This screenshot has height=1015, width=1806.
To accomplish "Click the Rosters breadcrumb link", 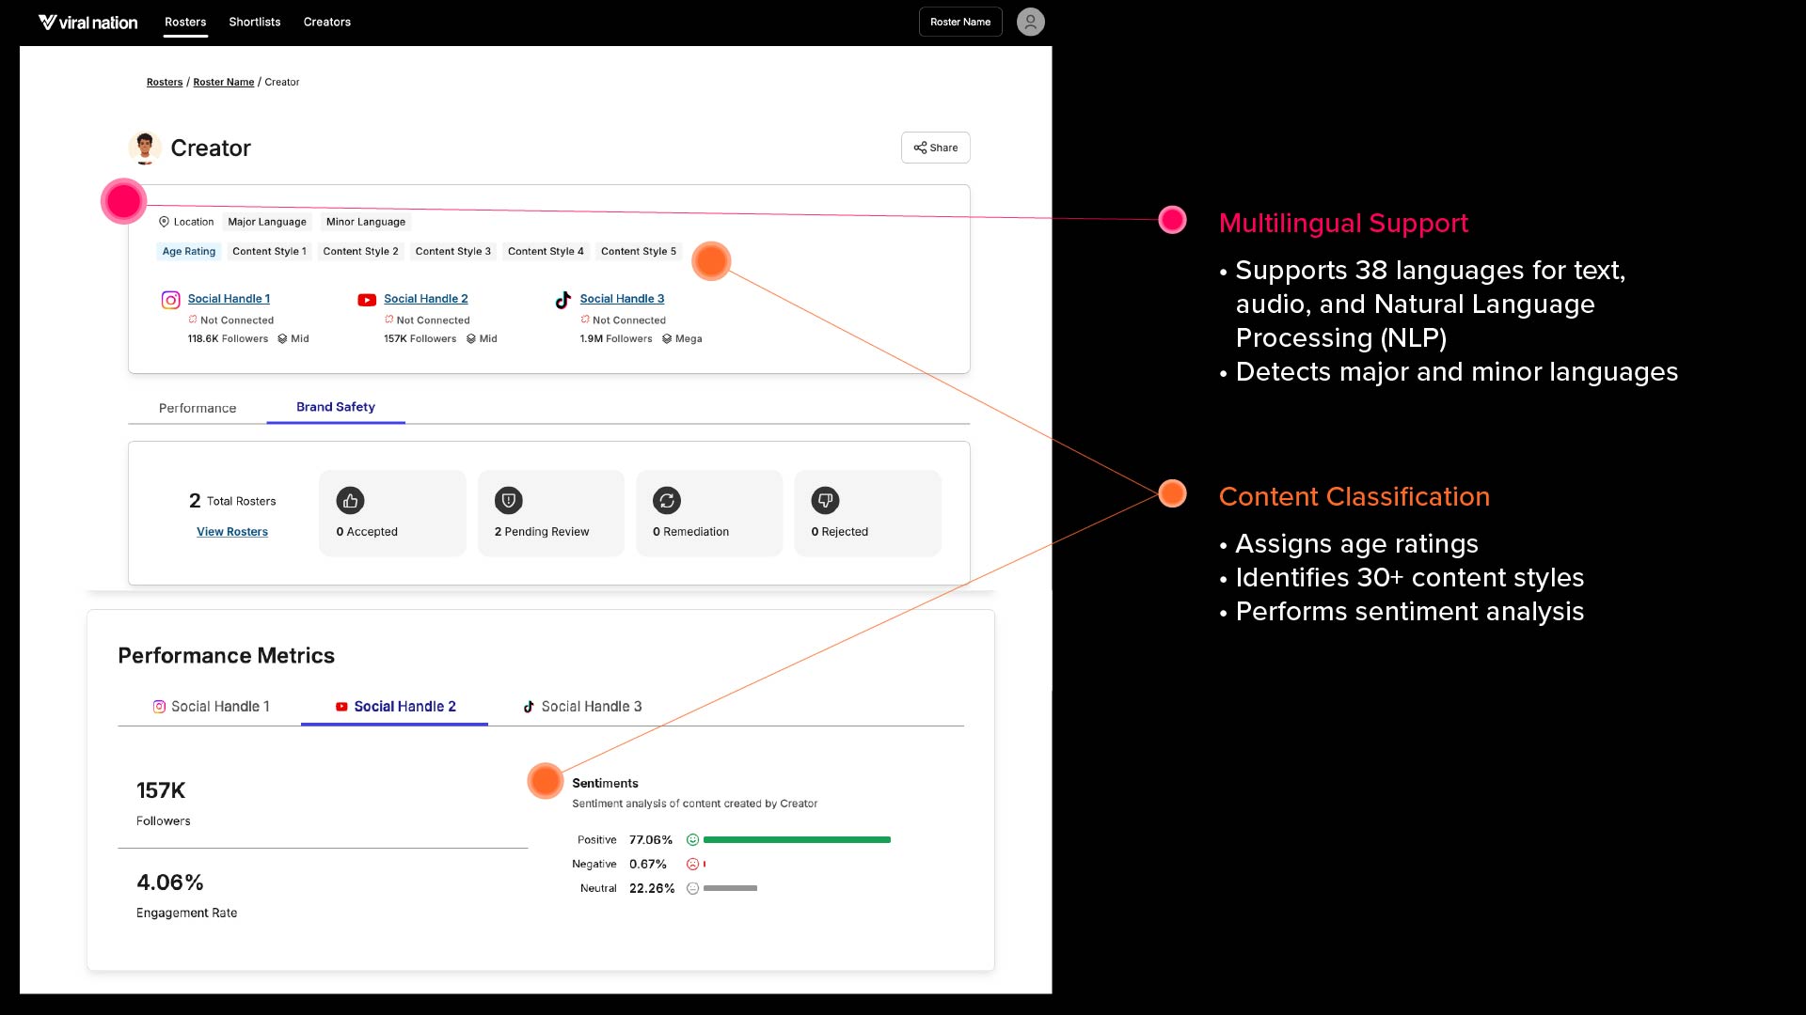I will point(165,83).
